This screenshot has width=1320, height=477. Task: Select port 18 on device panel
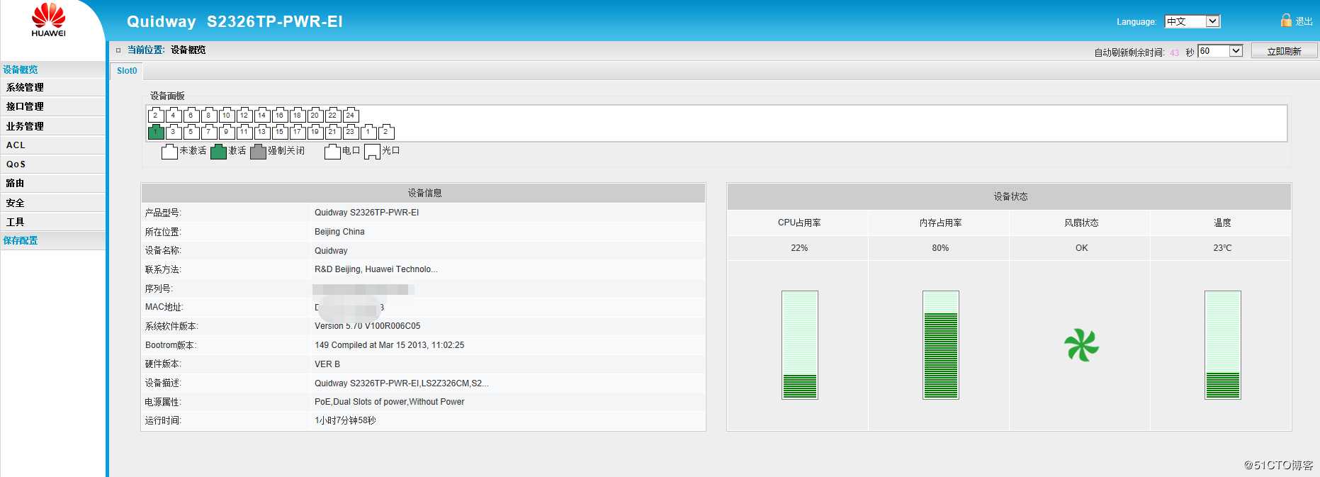298,115
